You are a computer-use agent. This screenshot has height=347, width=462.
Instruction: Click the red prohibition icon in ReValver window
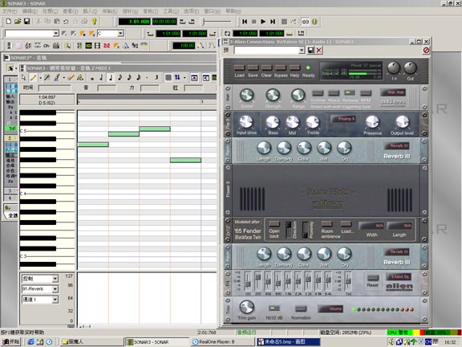pos(426,50)
